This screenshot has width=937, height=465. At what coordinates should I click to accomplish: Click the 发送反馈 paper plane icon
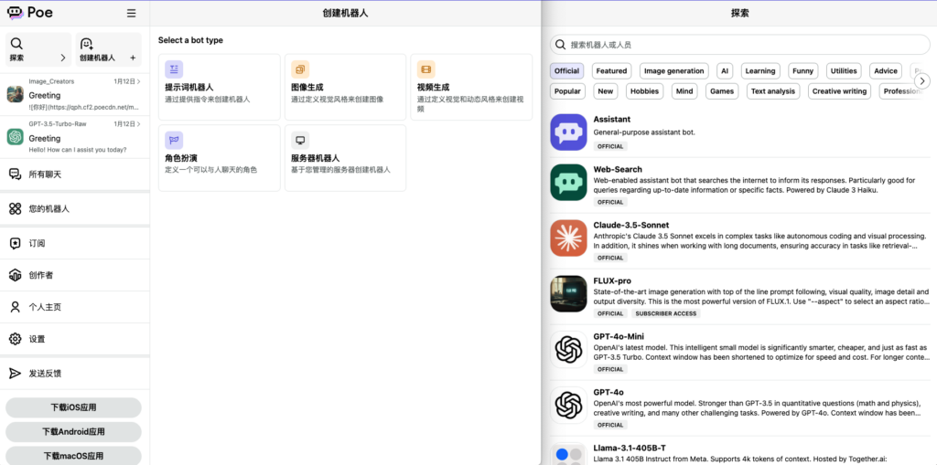point(15,373)
